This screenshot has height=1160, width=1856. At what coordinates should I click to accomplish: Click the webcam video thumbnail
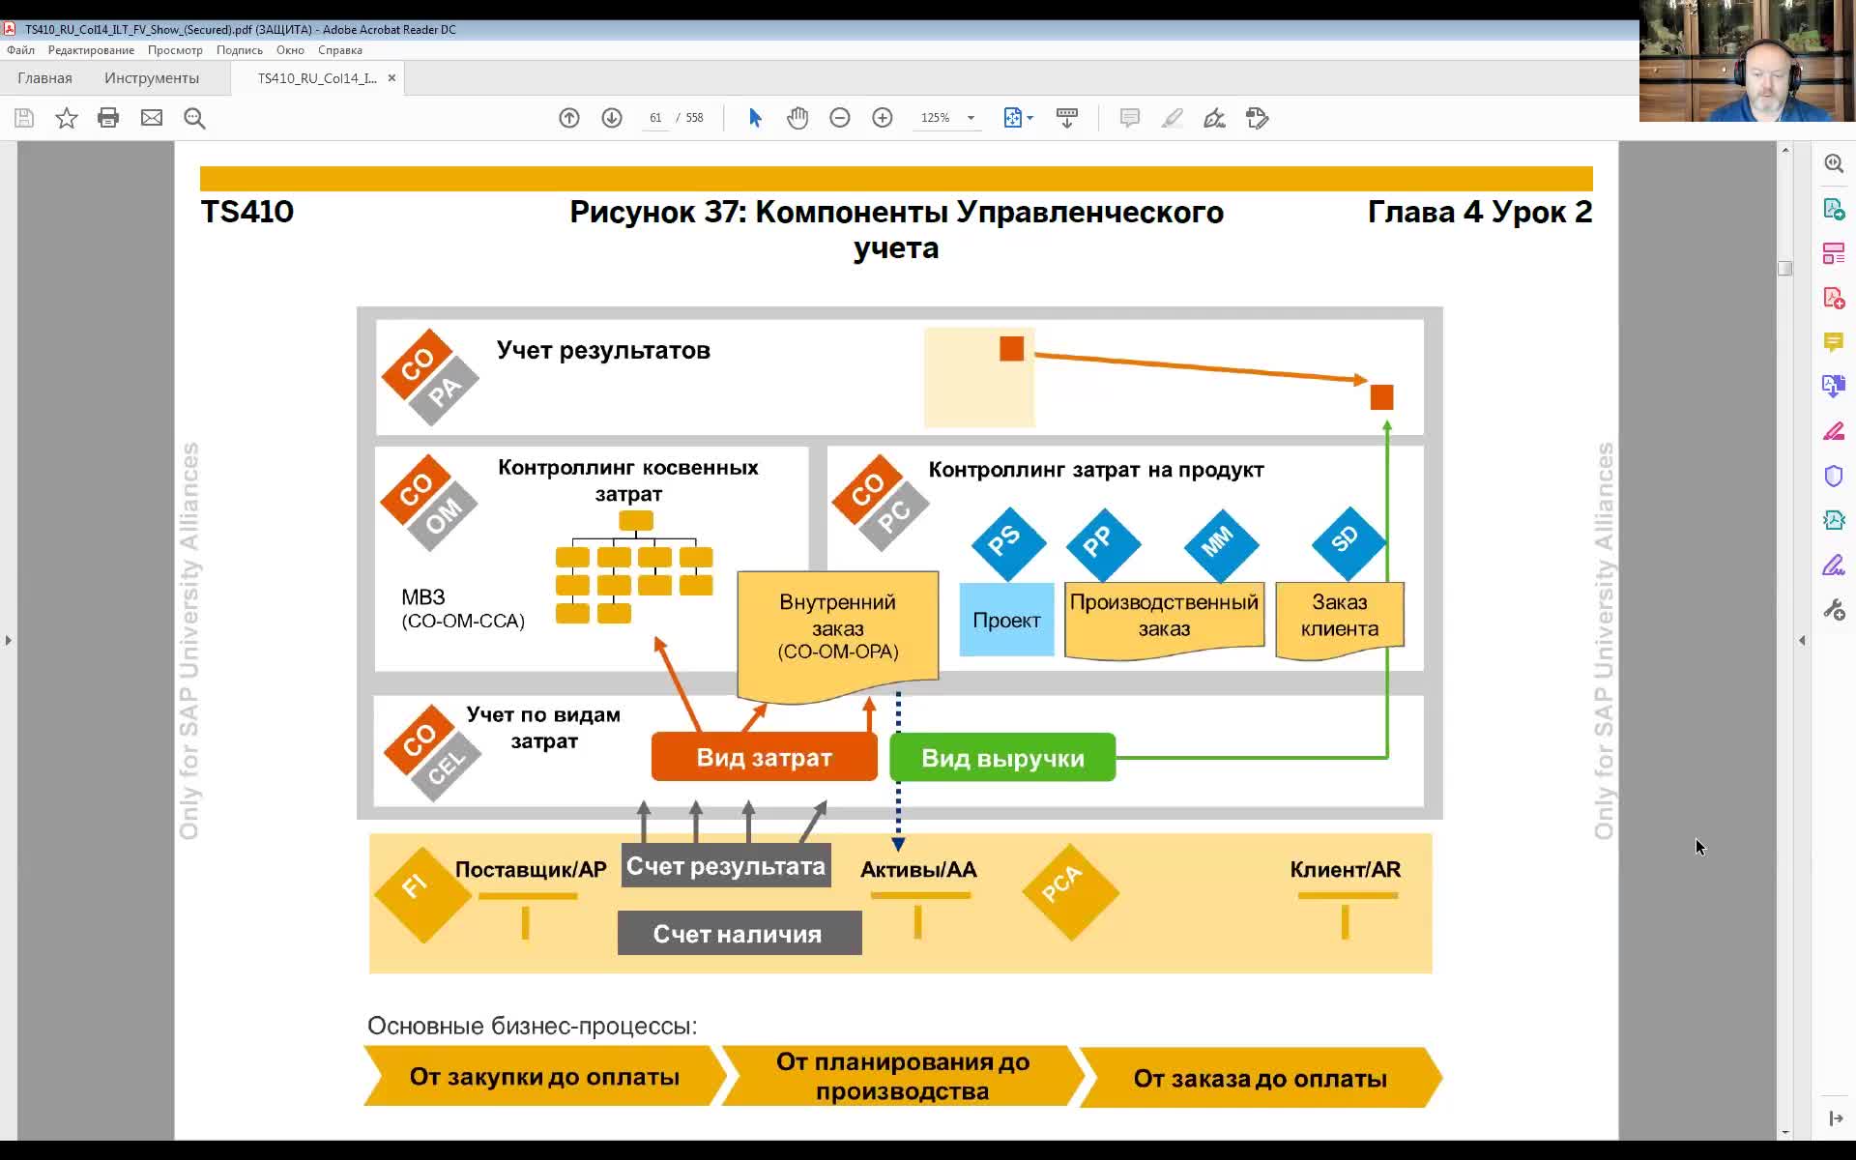(1747, 61)
